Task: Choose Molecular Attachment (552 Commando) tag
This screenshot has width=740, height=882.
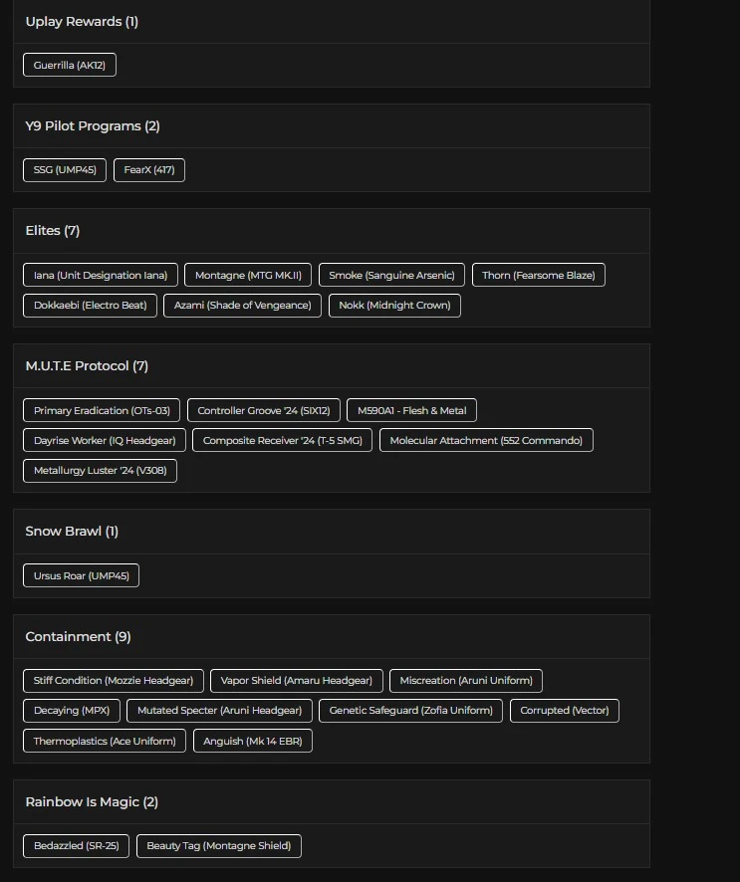Action: tap(486, 440)
